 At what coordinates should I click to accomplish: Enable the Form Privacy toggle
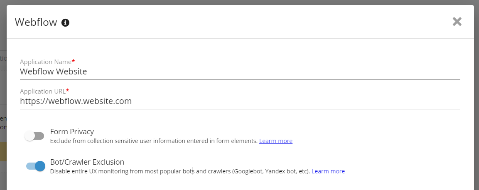(34, 136)
